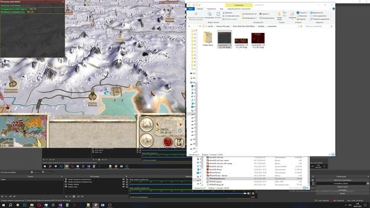Add a source with the plus under OBS Sources
This screenshot has width=370, height=208.
click(66, 196)
